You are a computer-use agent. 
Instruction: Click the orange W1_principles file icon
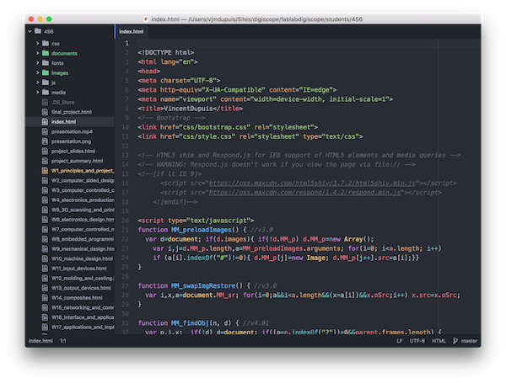coord(45,170)
